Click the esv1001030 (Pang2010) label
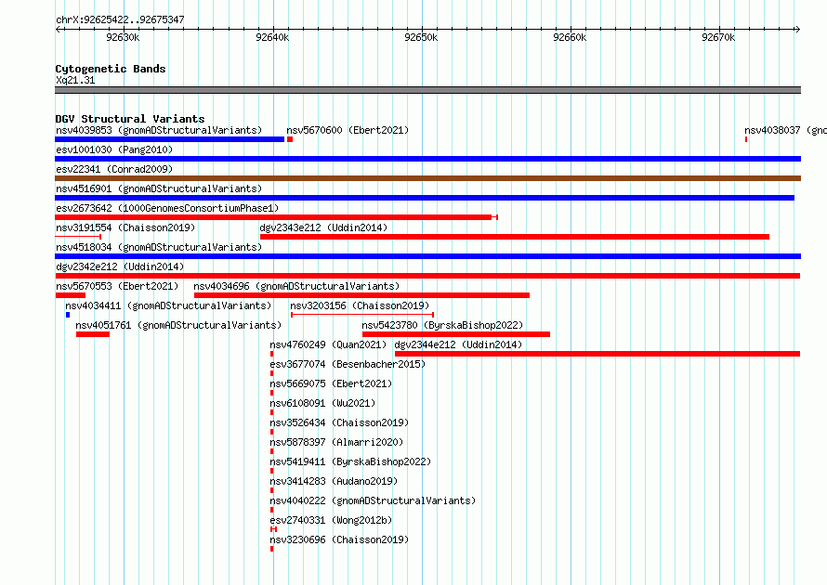Viewport: 827px width, 585px height. tap(114, 149)
